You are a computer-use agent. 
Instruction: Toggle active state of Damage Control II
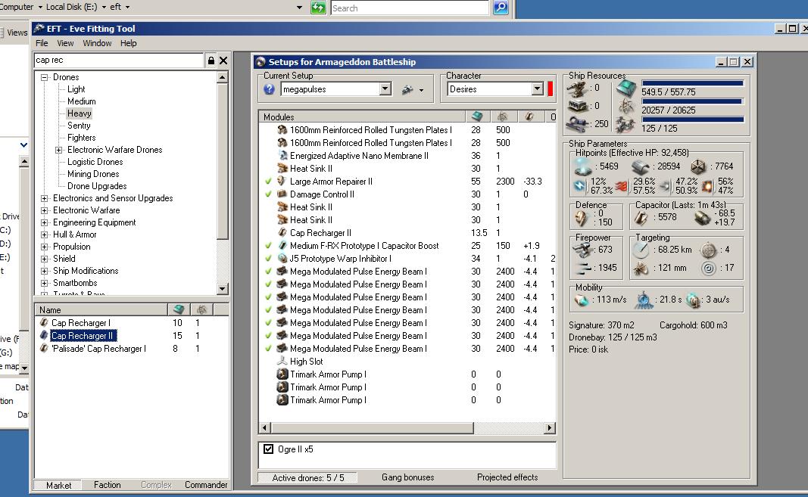click(268, 194)
